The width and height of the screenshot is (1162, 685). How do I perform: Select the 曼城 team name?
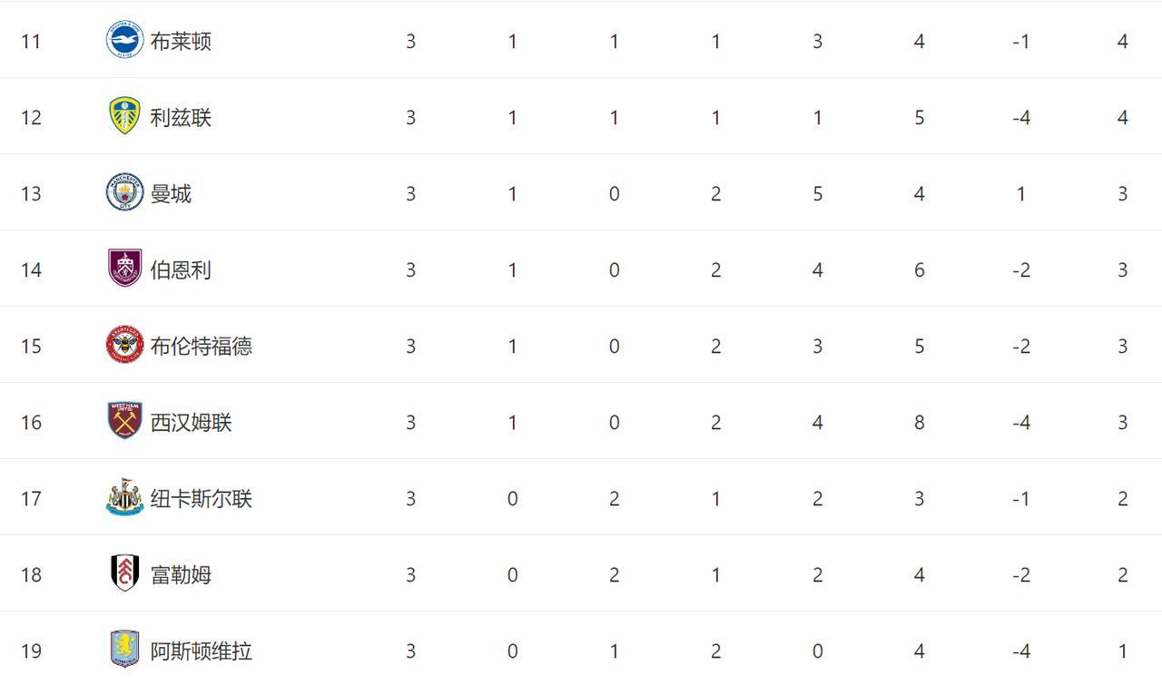pyautogui.click(x=171, y=194)
